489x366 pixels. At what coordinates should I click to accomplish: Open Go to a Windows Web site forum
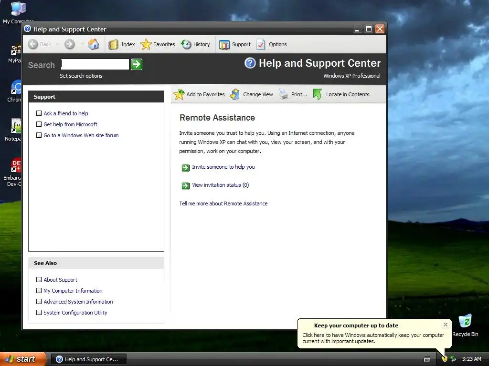pos(81,135)
